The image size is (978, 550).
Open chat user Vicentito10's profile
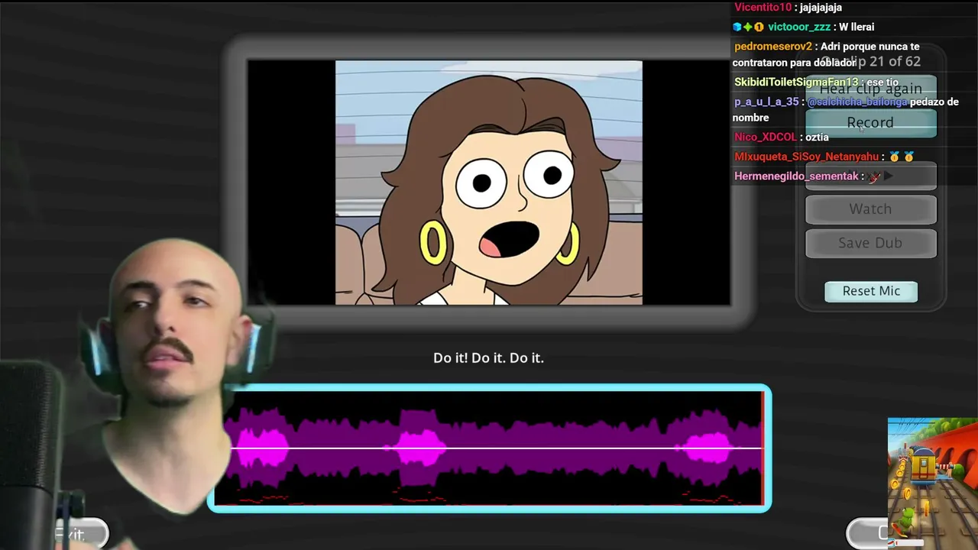pyautogui.click(x=763, y=7)
